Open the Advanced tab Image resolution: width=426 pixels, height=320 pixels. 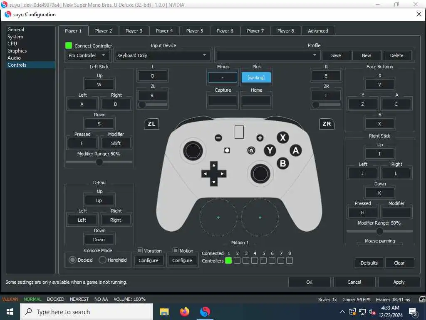pyautogui.click(x=318, y=31)
